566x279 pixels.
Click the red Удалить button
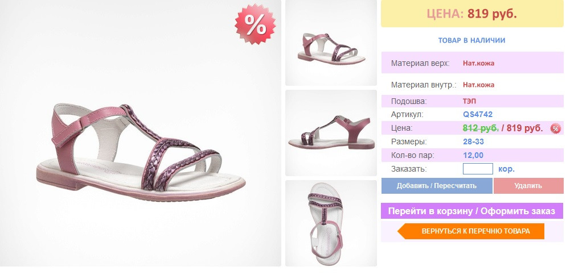pos(528,186)
